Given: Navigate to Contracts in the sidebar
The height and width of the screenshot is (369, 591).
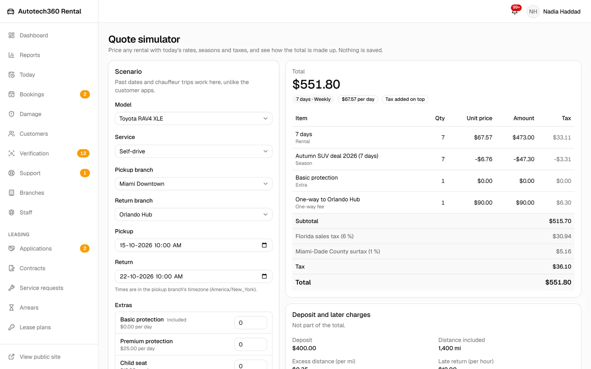Looking at the screenshot, I should [x=49, y=268].
